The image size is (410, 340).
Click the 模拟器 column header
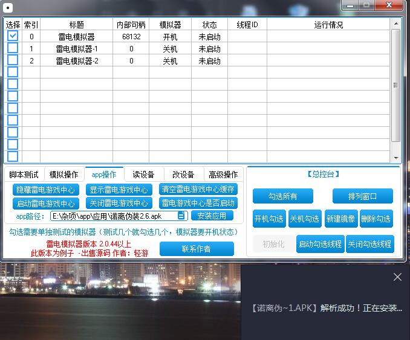coord(170,25)
